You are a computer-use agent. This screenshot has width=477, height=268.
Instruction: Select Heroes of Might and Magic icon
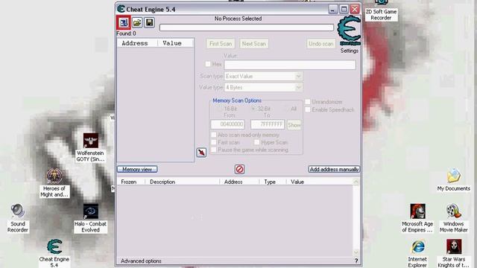pos(54,183)
